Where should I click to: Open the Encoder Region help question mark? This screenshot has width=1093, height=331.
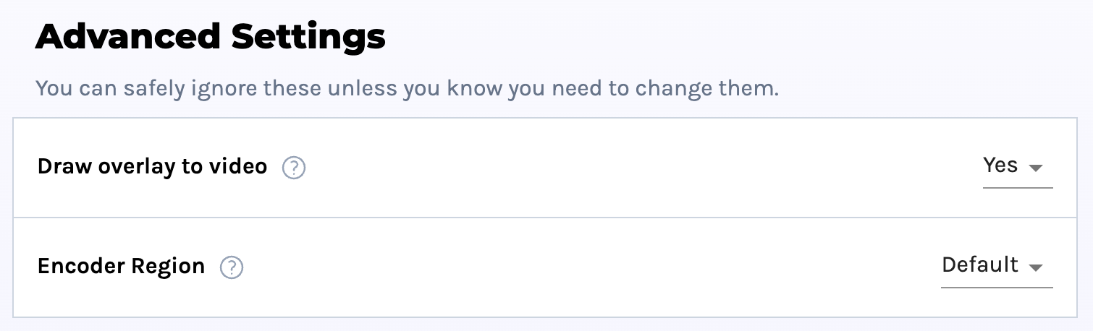(231, 267)
